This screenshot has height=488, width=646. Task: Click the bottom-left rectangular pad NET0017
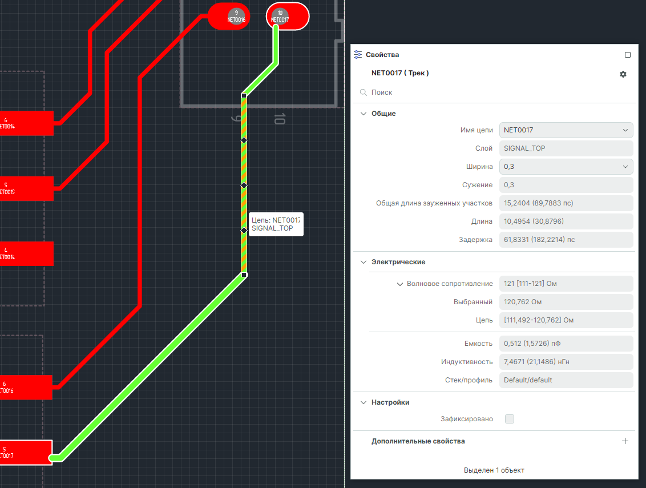click(26, 453)
